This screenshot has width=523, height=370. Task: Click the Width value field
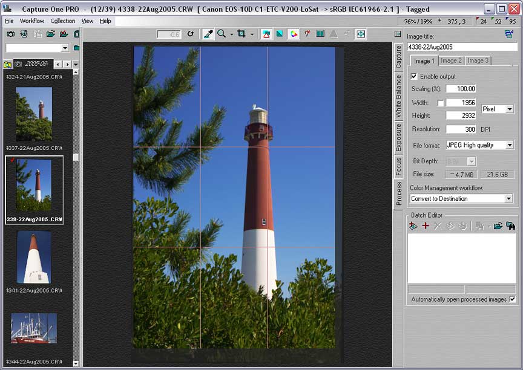click(461, 103)
